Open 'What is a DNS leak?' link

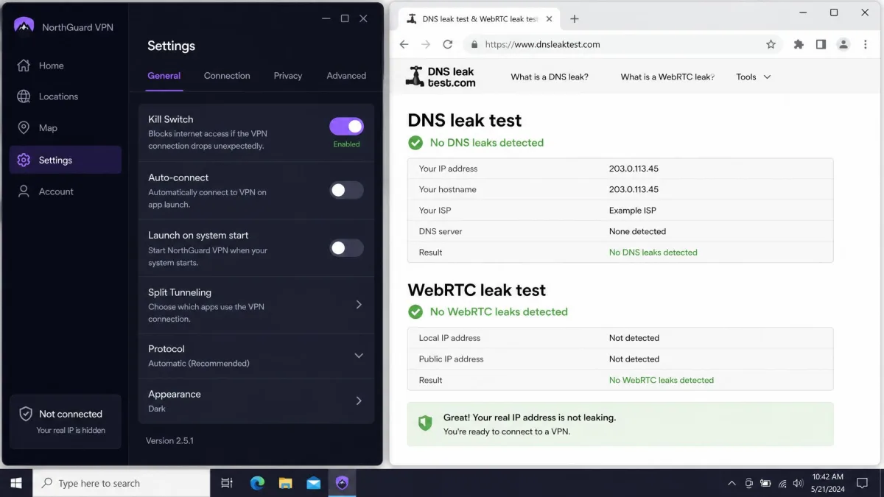point(550,77)
